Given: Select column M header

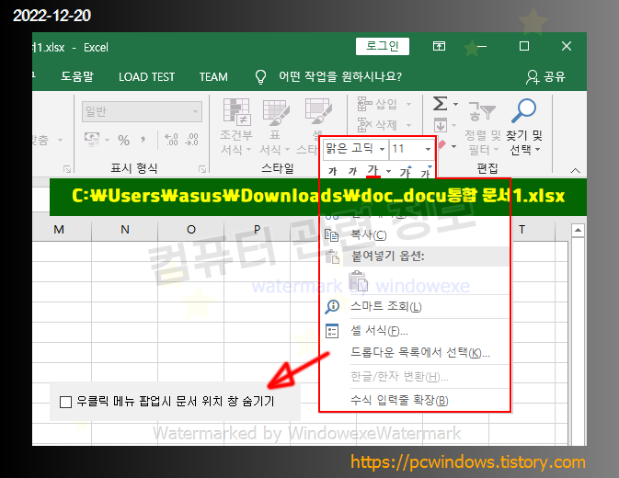Looking at the screenshot, I should pos(59,230).
